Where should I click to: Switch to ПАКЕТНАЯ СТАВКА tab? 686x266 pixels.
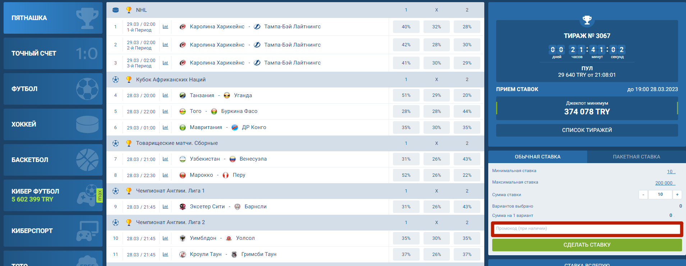pyautogui.click(x=636, y=157)
